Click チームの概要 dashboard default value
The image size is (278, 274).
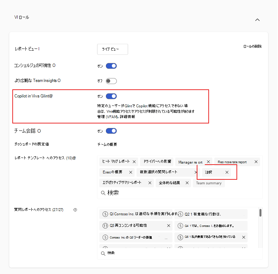pyautogui.click(x=107, y=145)
